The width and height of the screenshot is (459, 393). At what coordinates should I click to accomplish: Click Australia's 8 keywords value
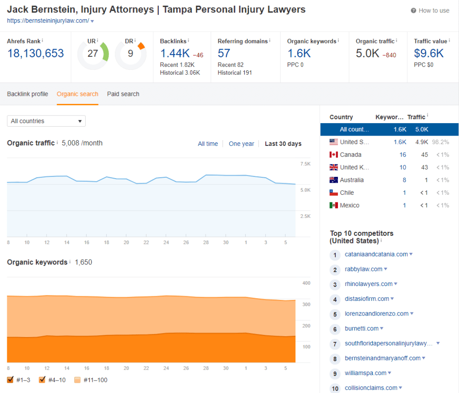404,180
